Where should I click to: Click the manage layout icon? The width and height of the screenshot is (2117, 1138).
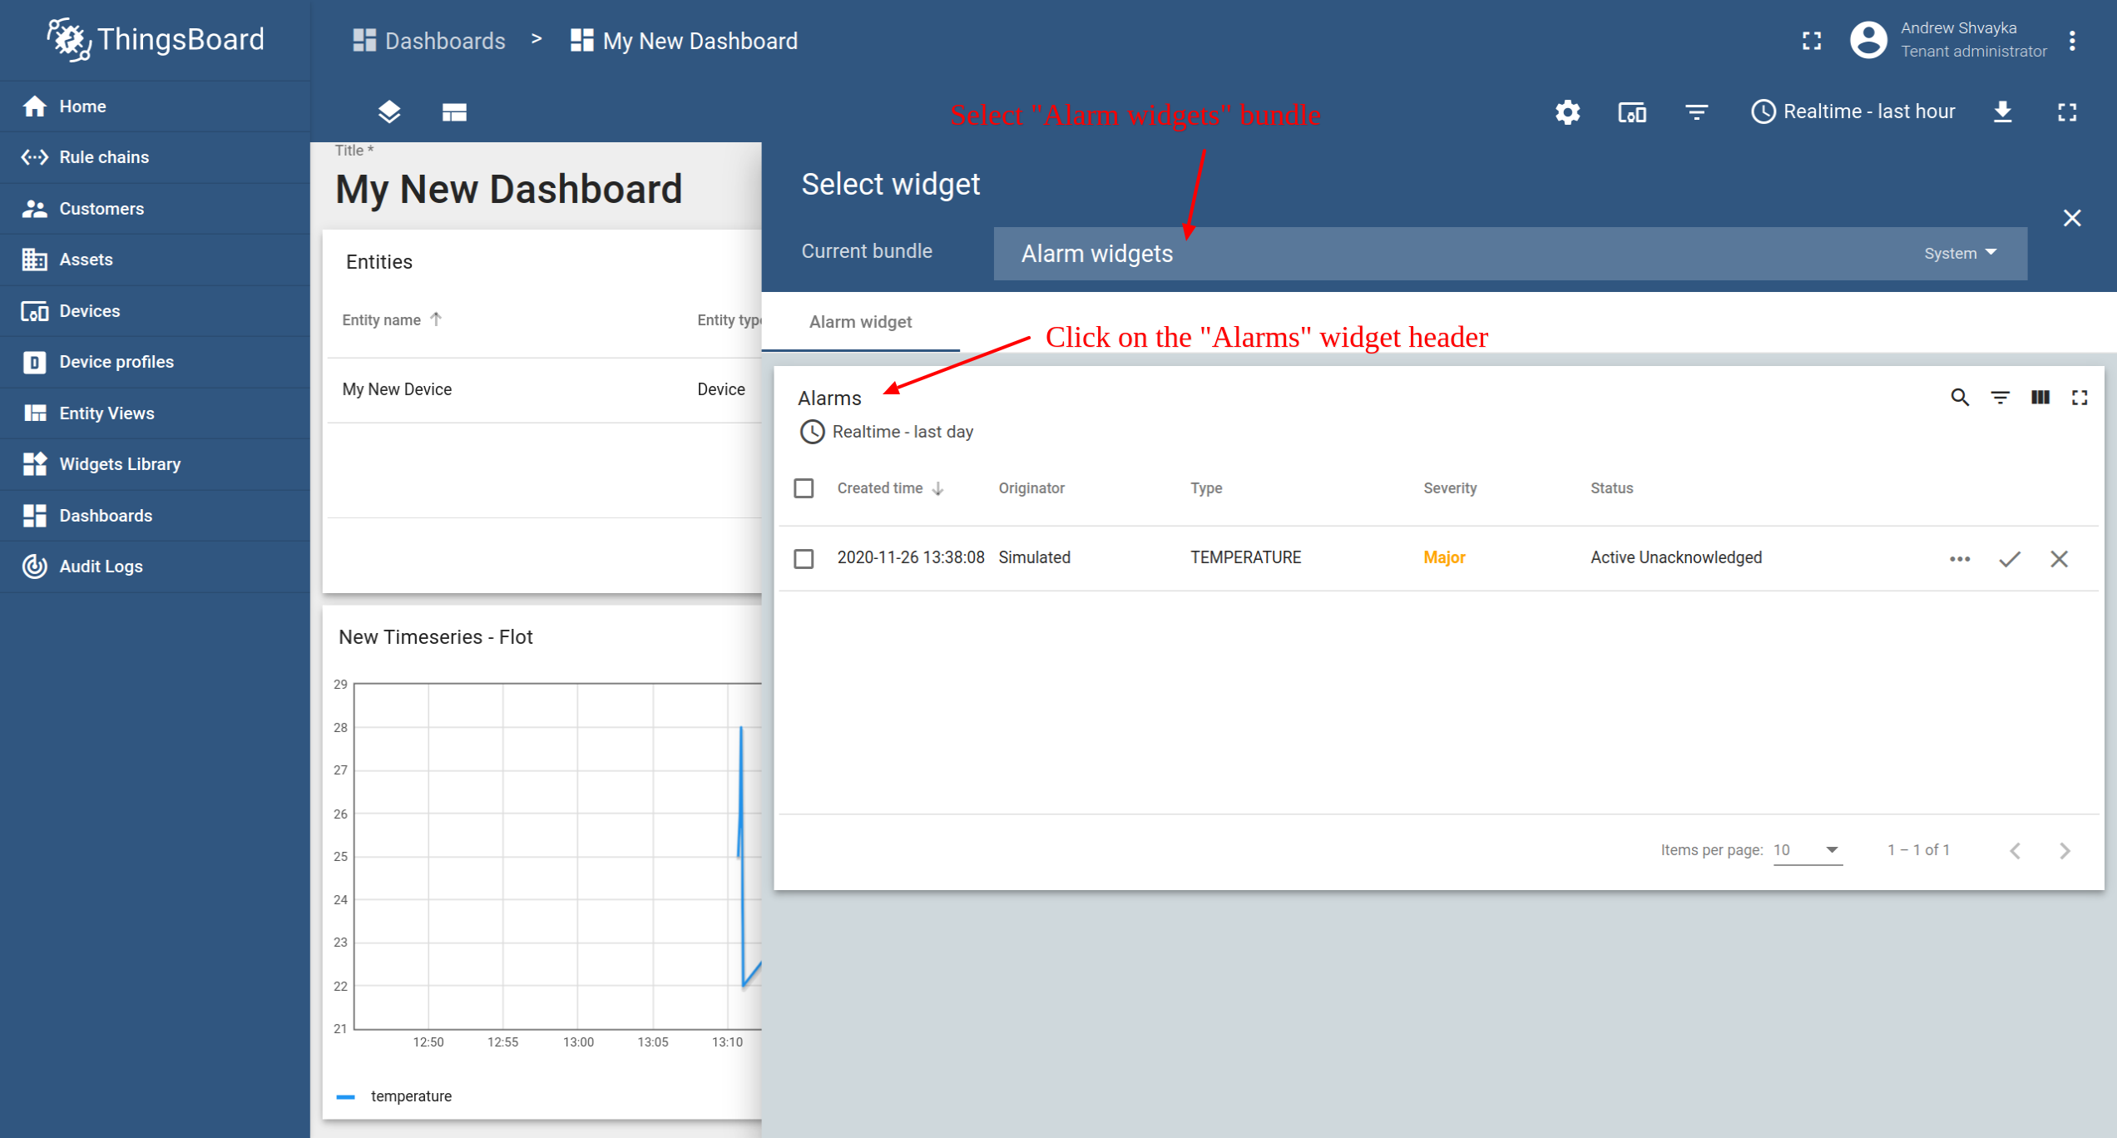click(x=454, y=112)
